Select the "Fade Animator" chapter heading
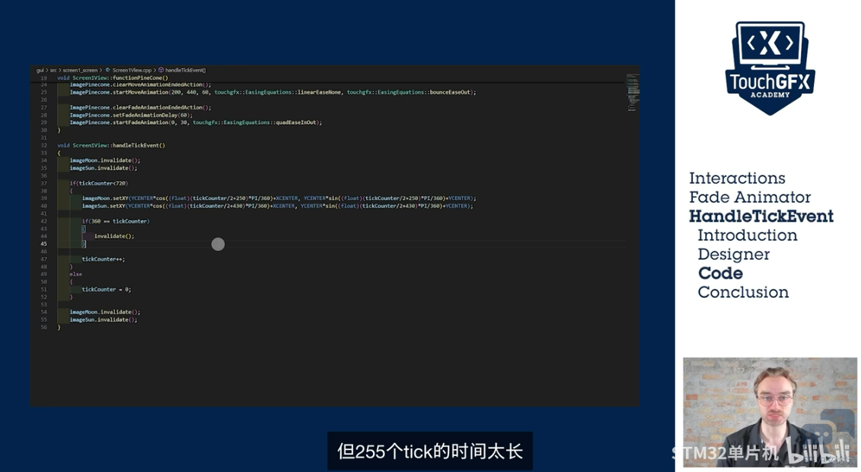The height and width of the screenshot is (472, 861). (x=750, y=198)
